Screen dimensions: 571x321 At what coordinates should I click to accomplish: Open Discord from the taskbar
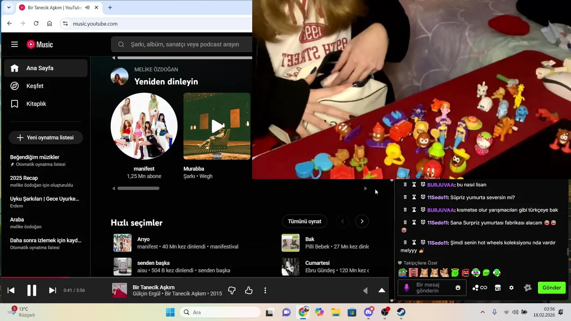[x=368, y=313]
